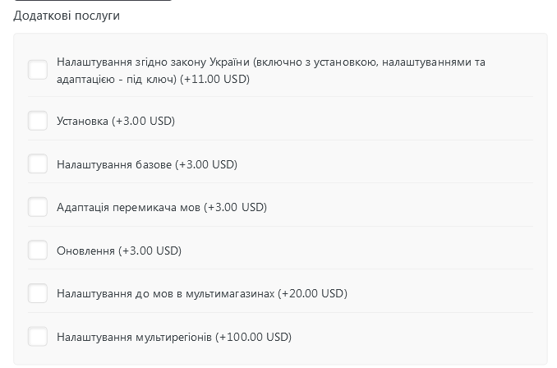Click the Оновлення label text
Image resolution: width=557 pixels, height=368 pixels.
point(85,251)
